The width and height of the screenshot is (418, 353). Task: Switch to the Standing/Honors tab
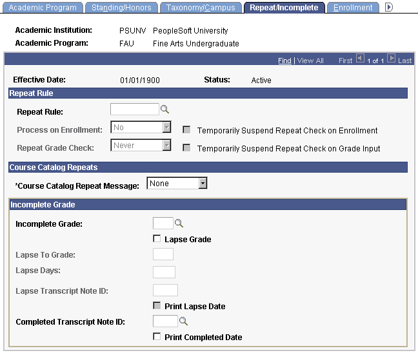click(x=121, y=8)
